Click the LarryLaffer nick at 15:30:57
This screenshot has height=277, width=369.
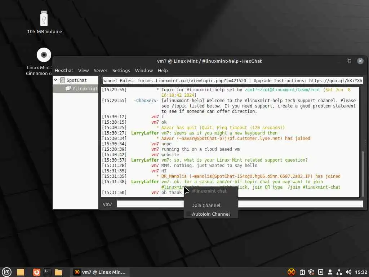[x=145, y=160]
